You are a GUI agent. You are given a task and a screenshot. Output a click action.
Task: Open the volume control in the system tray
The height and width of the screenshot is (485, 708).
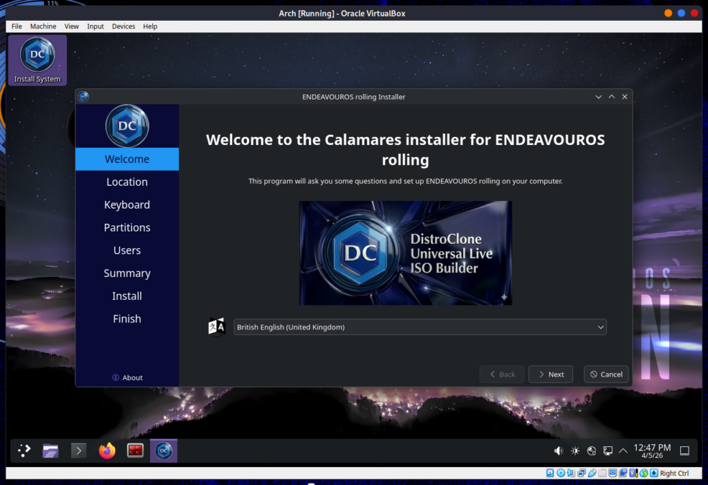click(558, 450)
